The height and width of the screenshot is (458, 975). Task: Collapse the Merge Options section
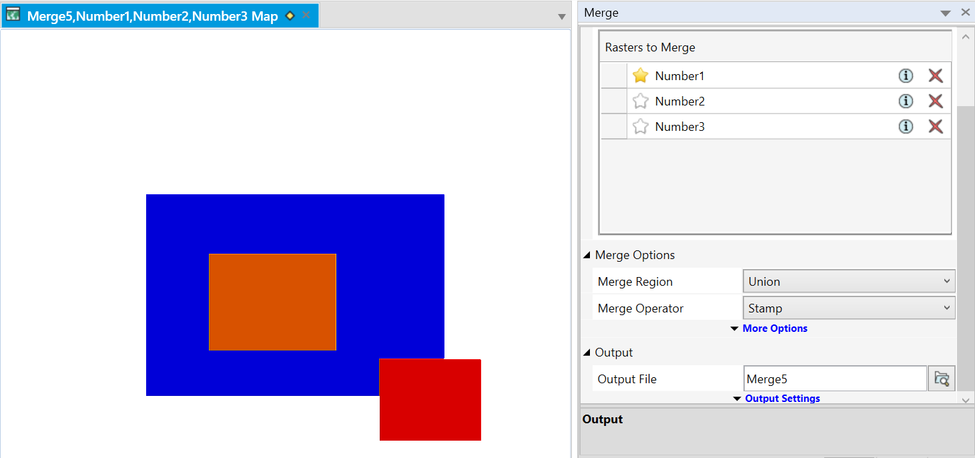click(587, 255)
